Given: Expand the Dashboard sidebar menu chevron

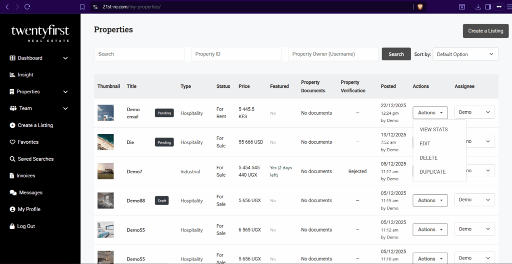Looking at the screenshot, I should point(65,58).
